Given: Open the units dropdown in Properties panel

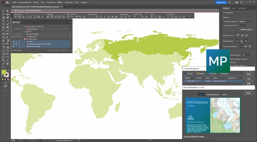Looking at the screenshot, I should [246, 21].
